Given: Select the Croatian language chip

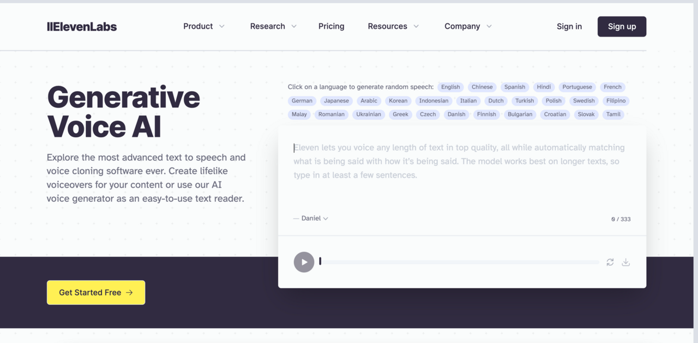Looking at the screenshot, I should tap(555, 114).
